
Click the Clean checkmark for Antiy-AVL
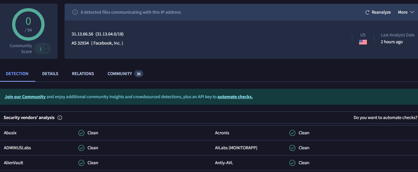[292, 163]
